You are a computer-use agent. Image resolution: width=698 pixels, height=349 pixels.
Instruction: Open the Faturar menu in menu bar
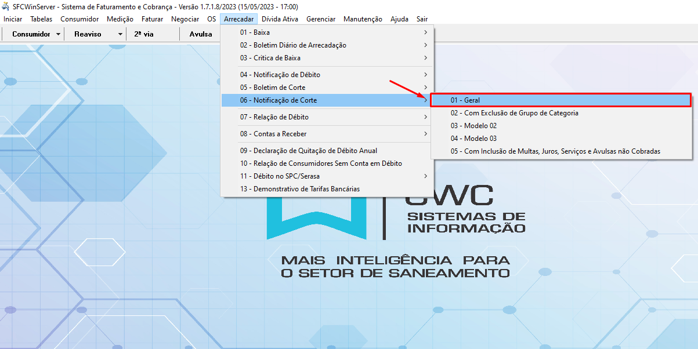(152, 19)
